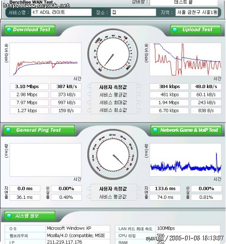
Task: Select the 2.98 Mbps service average
Action: pyautogui.click(x=29, y=94)
